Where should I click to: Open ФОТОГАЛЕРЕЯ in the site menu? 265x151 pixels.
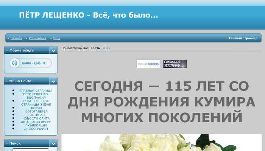36,112
